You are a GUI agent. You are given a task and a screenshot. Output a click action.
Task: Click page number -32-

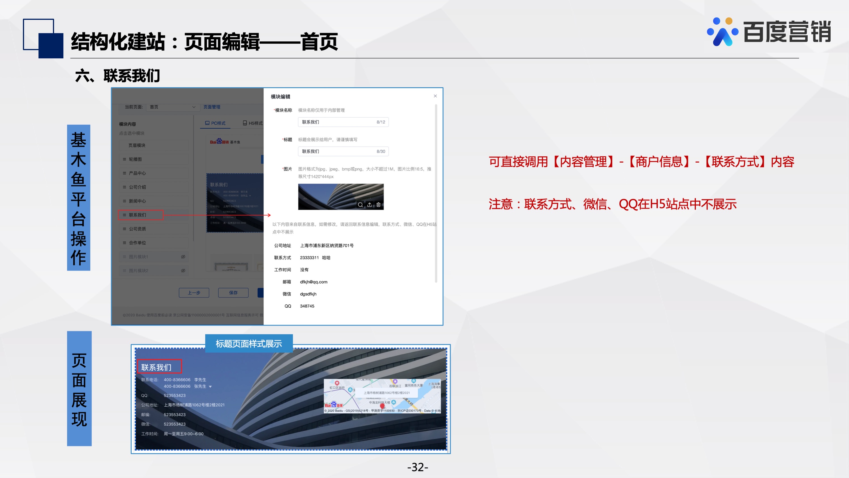point(418,467)
